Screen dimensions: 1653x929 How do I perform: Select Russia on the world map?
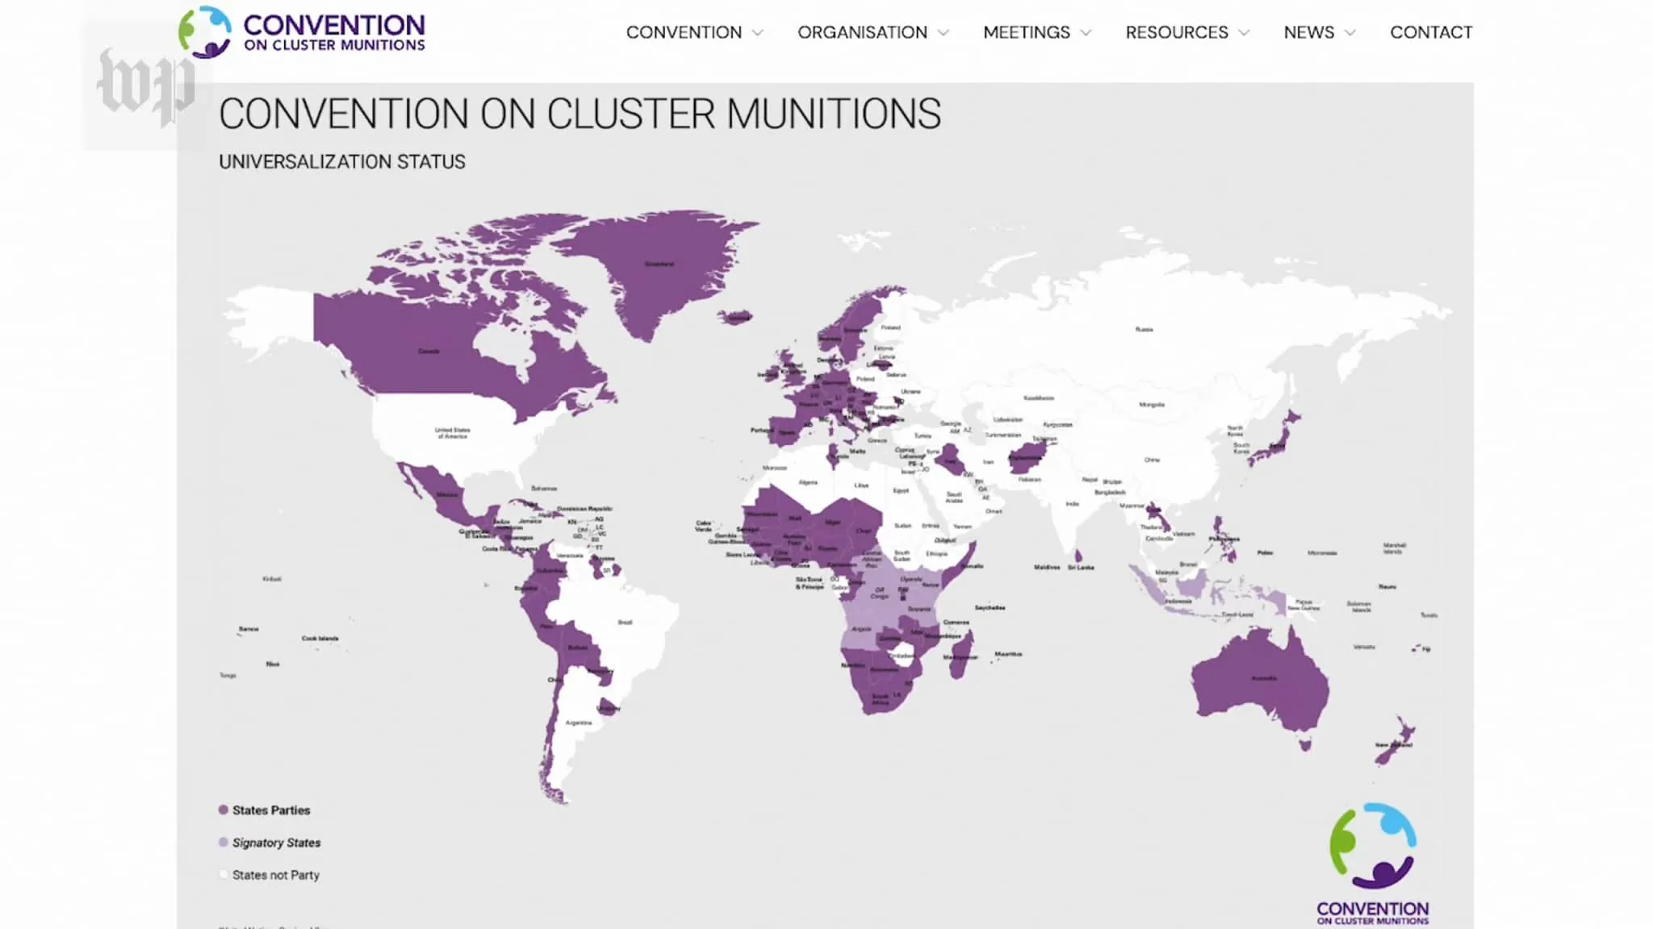[1144, 329]
